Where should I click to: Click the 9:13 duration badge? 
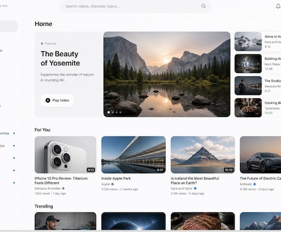[x=91, y=170]
